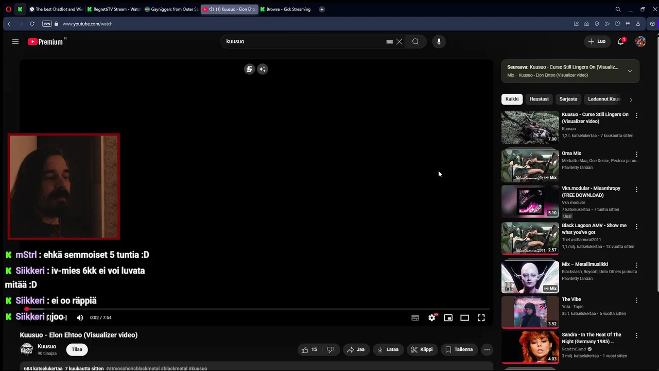This screenshot has height=371, width=659.
Task: Open the browser tab search magnifier
Action: (618, 9)
